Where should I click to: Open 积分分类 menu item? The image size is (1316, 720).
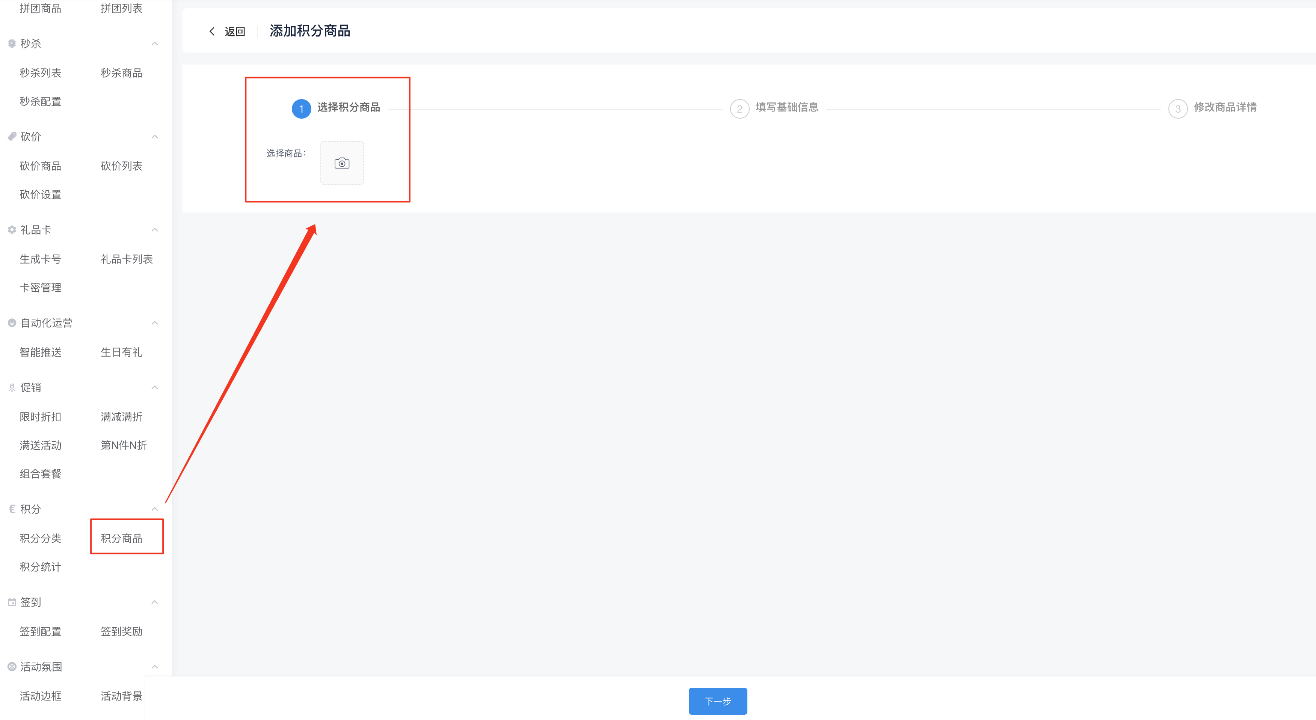[x=40, y=538]
